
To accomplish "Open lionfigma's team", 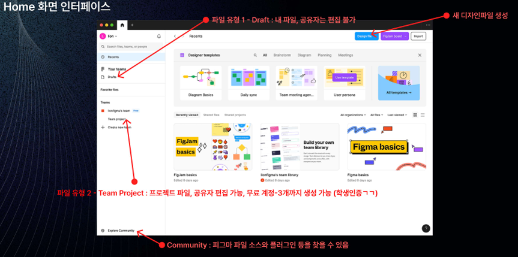I will pos(119,111).
